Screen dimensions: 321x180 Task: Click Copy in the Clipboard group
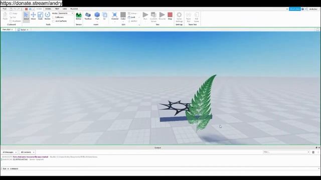point(14,13)
